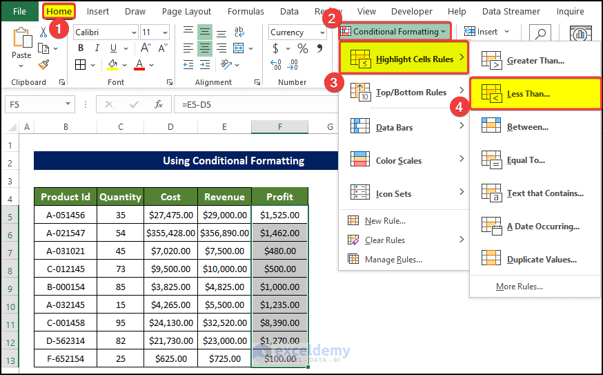The image size is (603, 375).
Task: Toggle Bold formatting
Action: [x=81, y=48]
